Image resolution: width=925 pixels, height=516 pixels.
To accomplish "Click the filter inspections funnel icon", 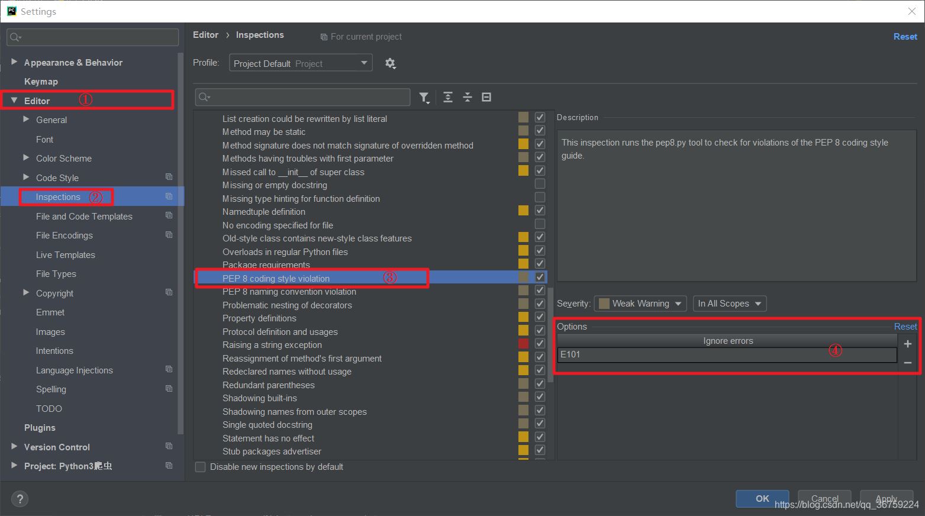I will tap(424, 98).
